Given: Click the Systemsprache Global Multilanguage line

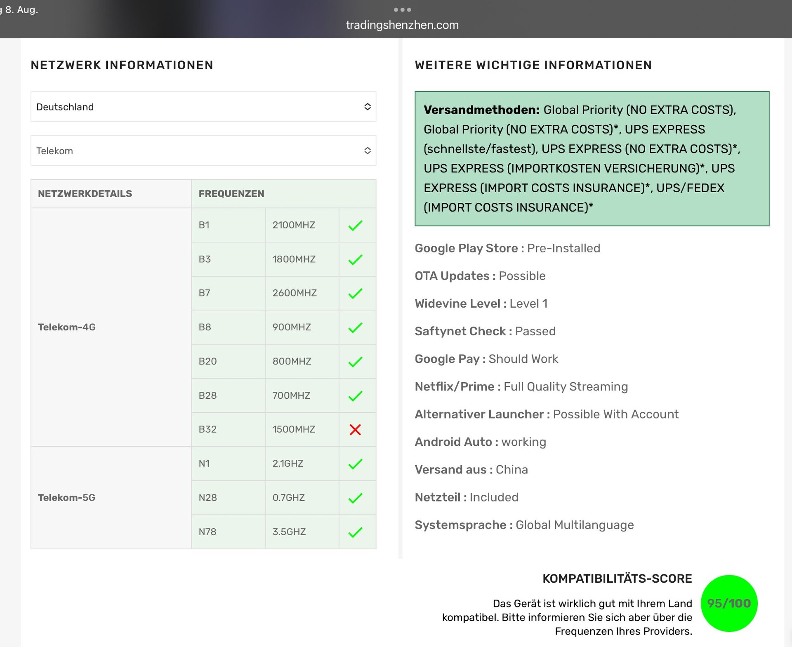Looking at the screenshot, I should pos(524,525).
